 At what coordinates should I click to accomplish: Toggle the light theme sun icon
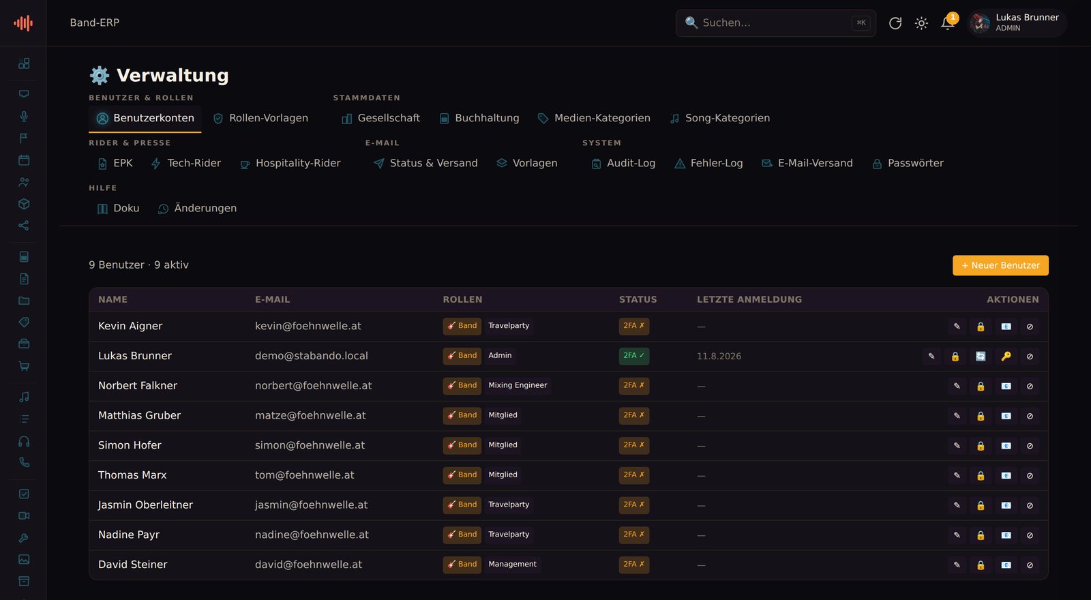[921, 23]
